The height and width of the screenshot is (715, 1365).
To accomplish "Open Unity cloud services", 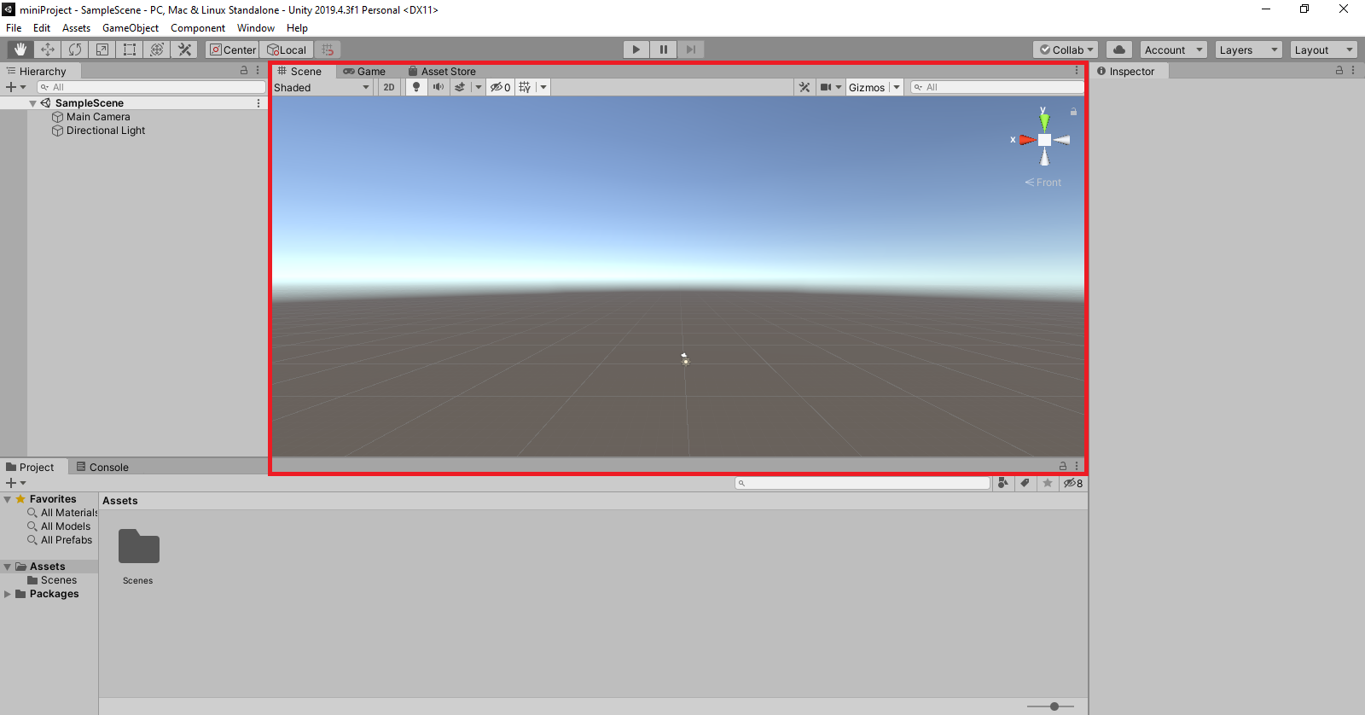I will pyautogui.click(x=1119, y=49).
